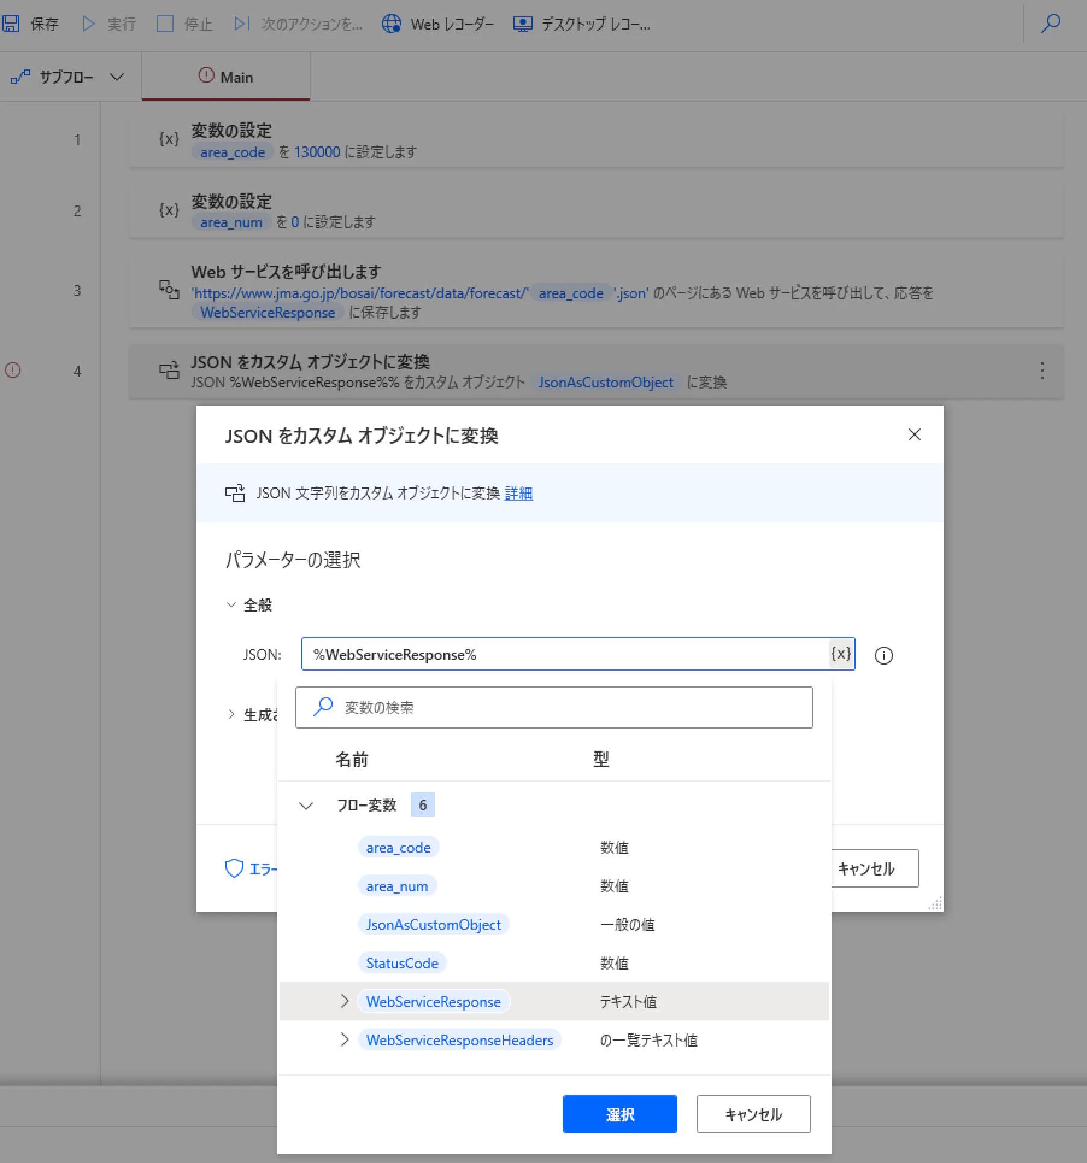Click the area_code chip in action 3
Screen dimensions: 1087x1163
point(571,293)
